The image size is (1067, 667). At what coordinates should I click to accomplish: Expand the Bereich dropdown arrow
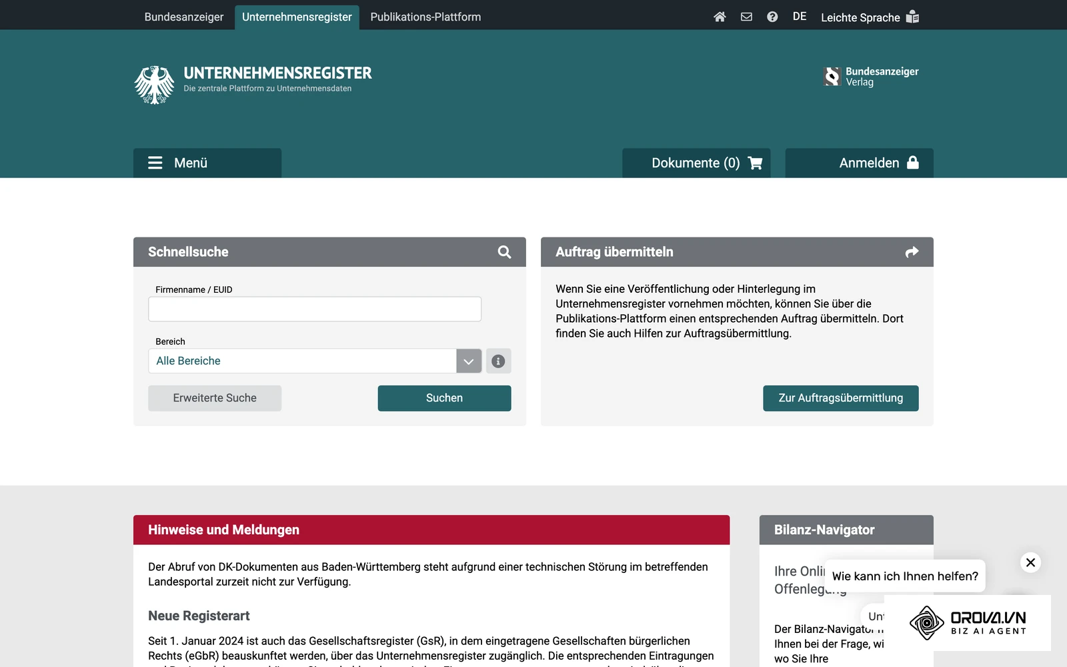(x=469, y=361)
